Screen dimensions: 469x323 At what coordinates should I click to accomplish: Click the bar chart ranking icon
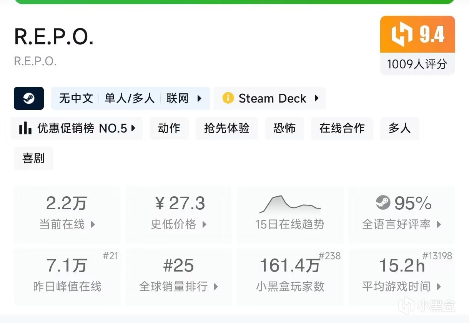25,128
